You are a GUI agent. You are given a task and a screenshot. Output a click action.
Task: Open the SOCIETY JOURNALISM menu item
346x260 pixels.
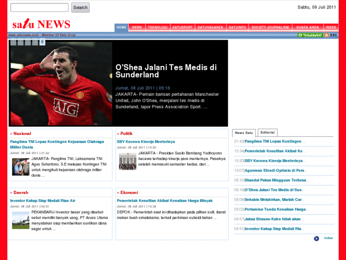tap(270, 28)
